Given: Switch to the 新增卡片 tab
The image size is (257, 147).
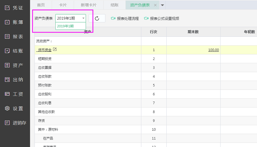Looking at the screenshot, I should [88, 5].
